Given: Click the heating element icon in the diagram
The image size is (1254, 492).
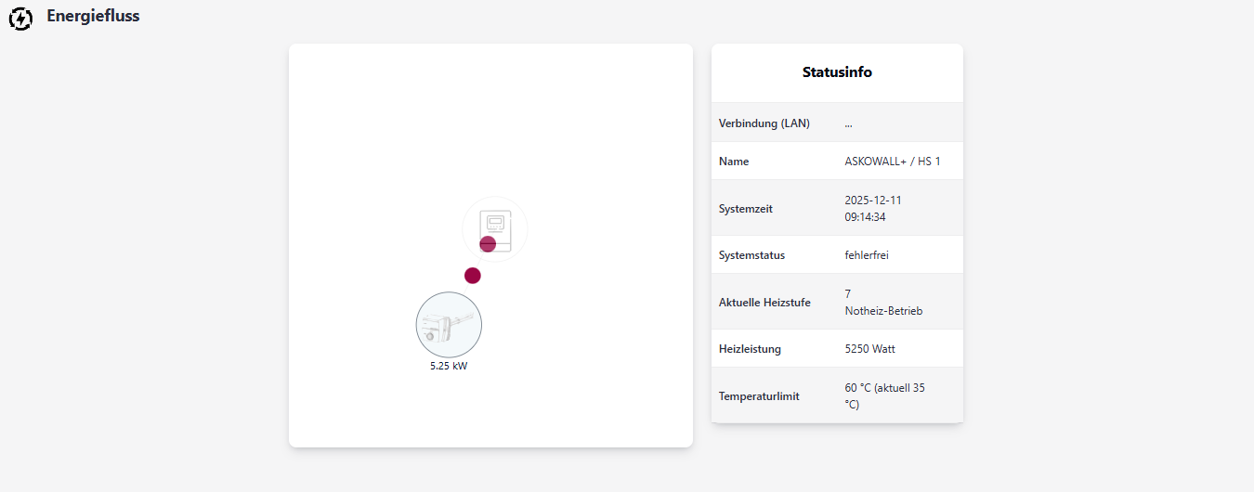Looking at the screenshot, I should (x=448, y=325).
